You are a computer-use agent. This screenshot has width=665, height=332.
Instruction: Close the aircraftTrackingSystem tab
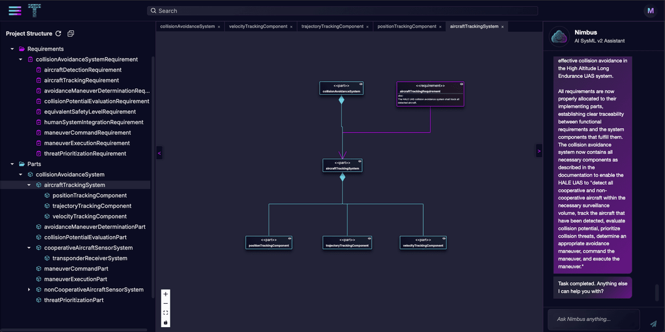pos(502,26)
